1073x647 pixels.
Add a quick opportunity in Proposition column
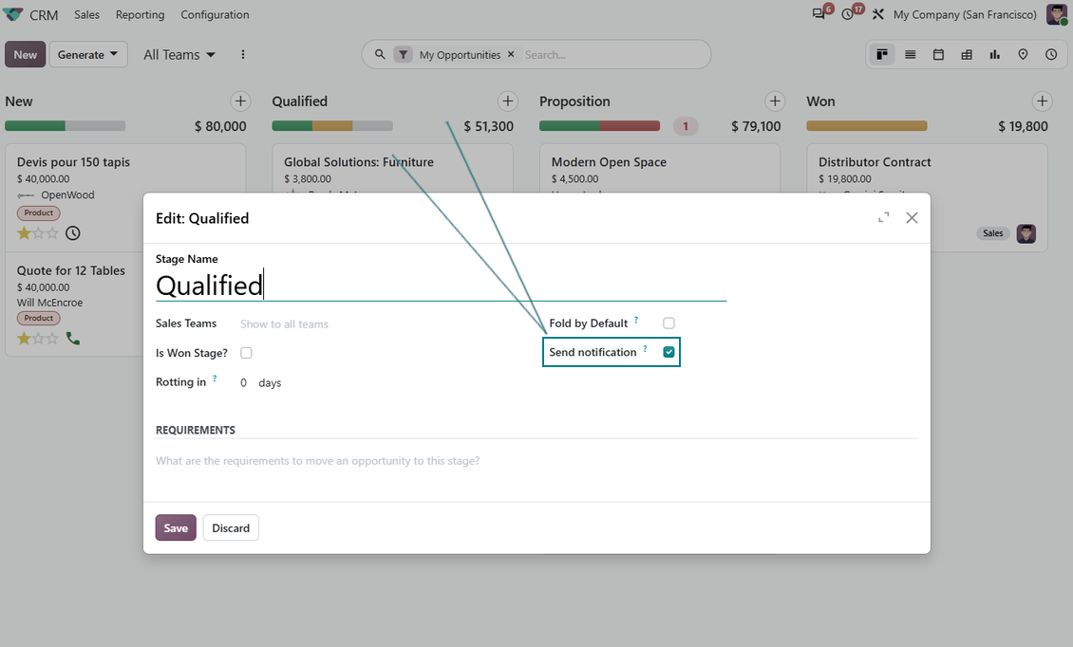click(775, 102)
